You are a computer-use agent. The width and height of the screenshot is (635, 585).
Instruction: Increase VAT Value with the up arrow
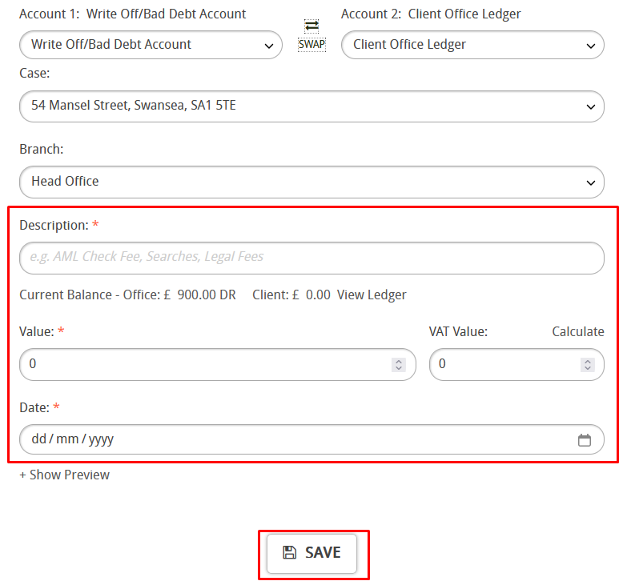[587, 361]
